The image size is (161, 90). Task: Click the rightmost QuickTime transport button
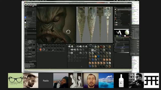[82, 71]
